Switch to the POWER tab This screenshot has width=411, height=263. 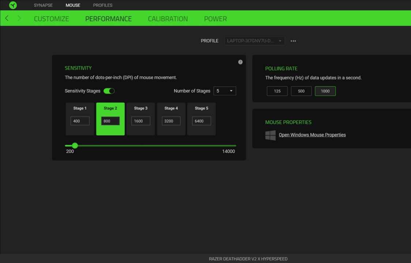(x=215, y=19)
